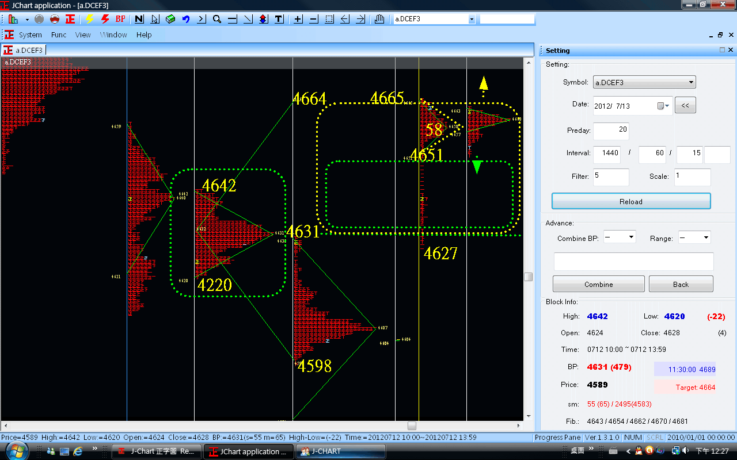Click the red half-circle toolbar icon
The image size is (737, 460).
55,19
